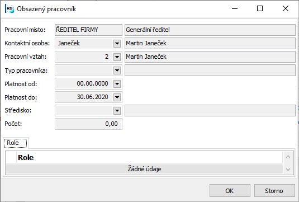Click the Pracovní místo field ŘEDITEL FIRMY
299x202 pixels.
(88, 30)
